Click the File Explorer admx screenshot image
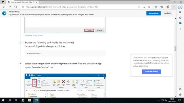The width and height of the screenshot is (184, 103). (x=65, y=86)
